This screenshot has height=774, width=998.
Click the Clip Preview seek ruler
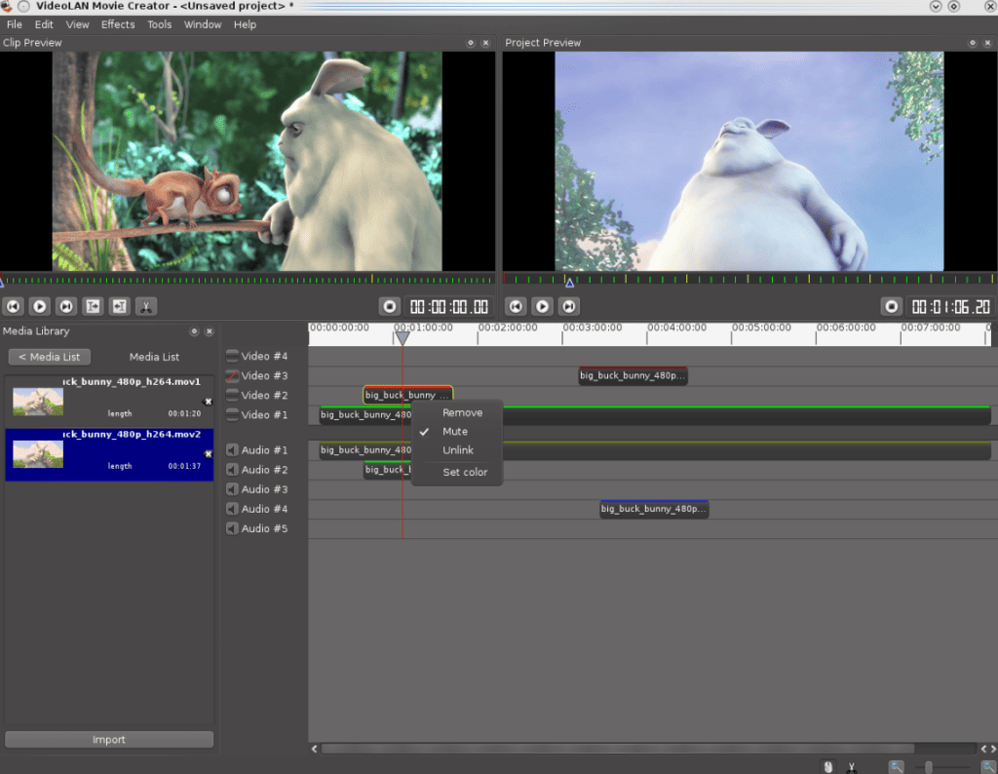click(247, 280)
